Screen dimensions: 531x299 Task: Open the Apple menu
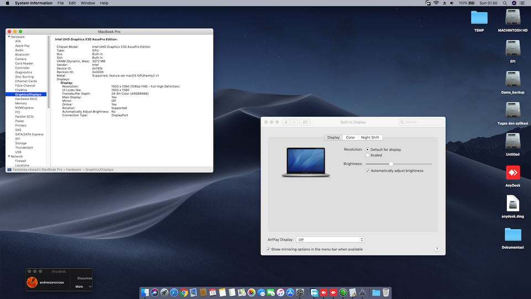tap(7, 3)
